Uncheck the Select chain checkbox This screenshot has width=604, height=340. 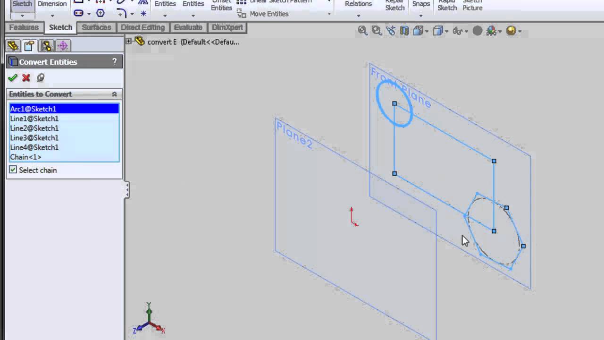coord(13,170)
